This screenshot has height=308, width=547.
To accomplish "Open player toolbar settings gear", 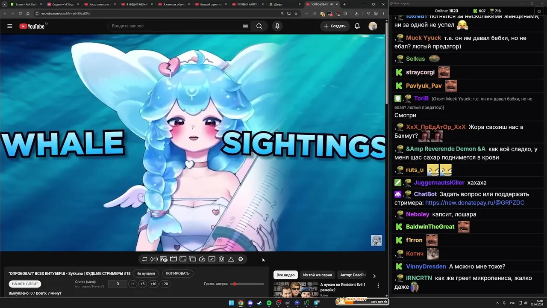I will (241, 259).
